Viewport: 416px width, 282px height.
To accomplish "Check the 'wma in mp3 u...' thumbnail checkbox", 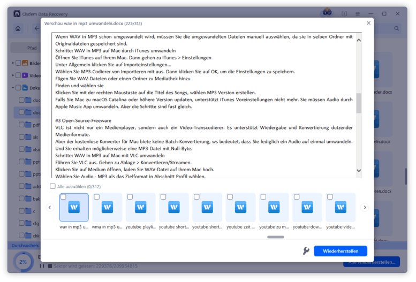I will [x=96, y=197].
